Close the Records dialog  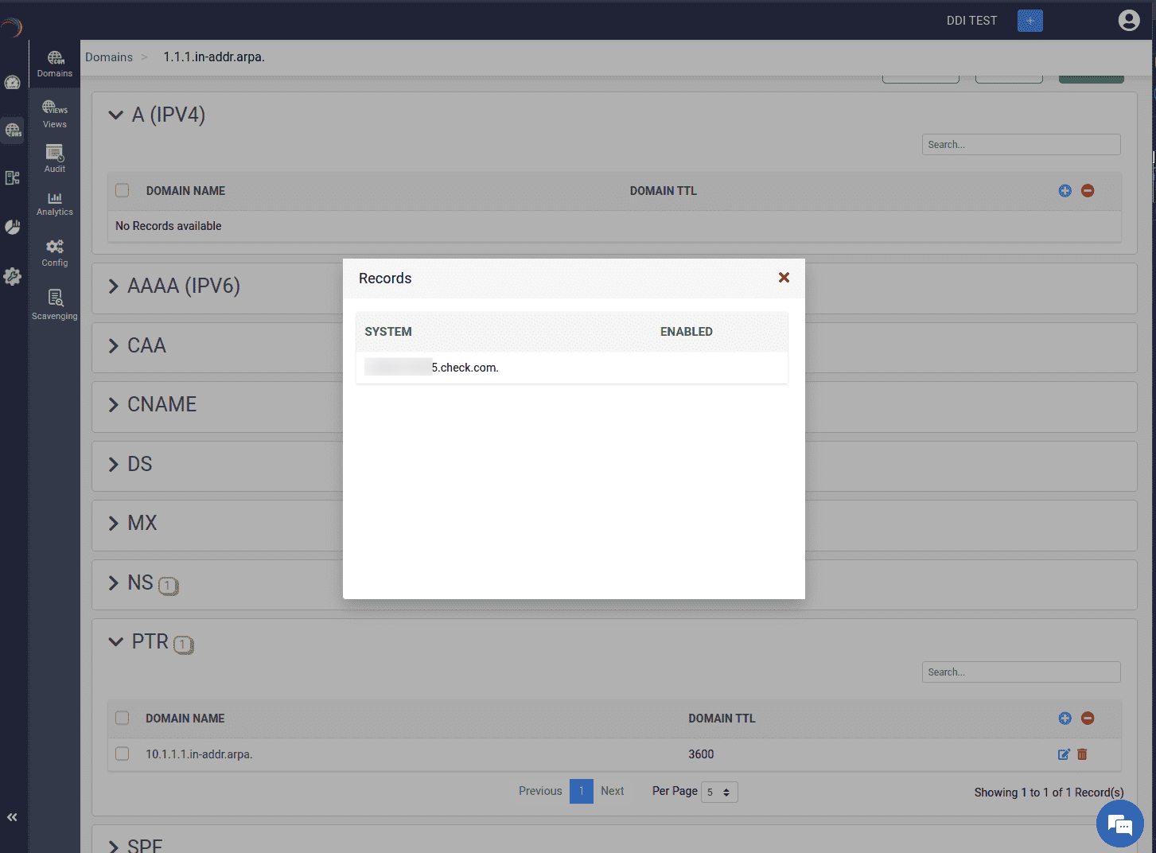784,278
